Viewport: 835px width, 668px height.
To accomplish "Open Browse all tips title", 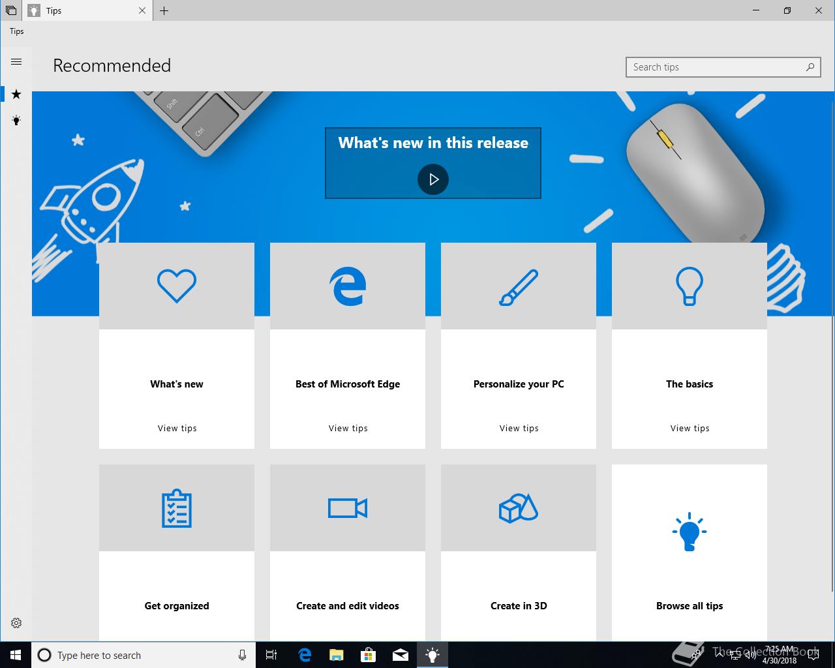I will point(690,605).
